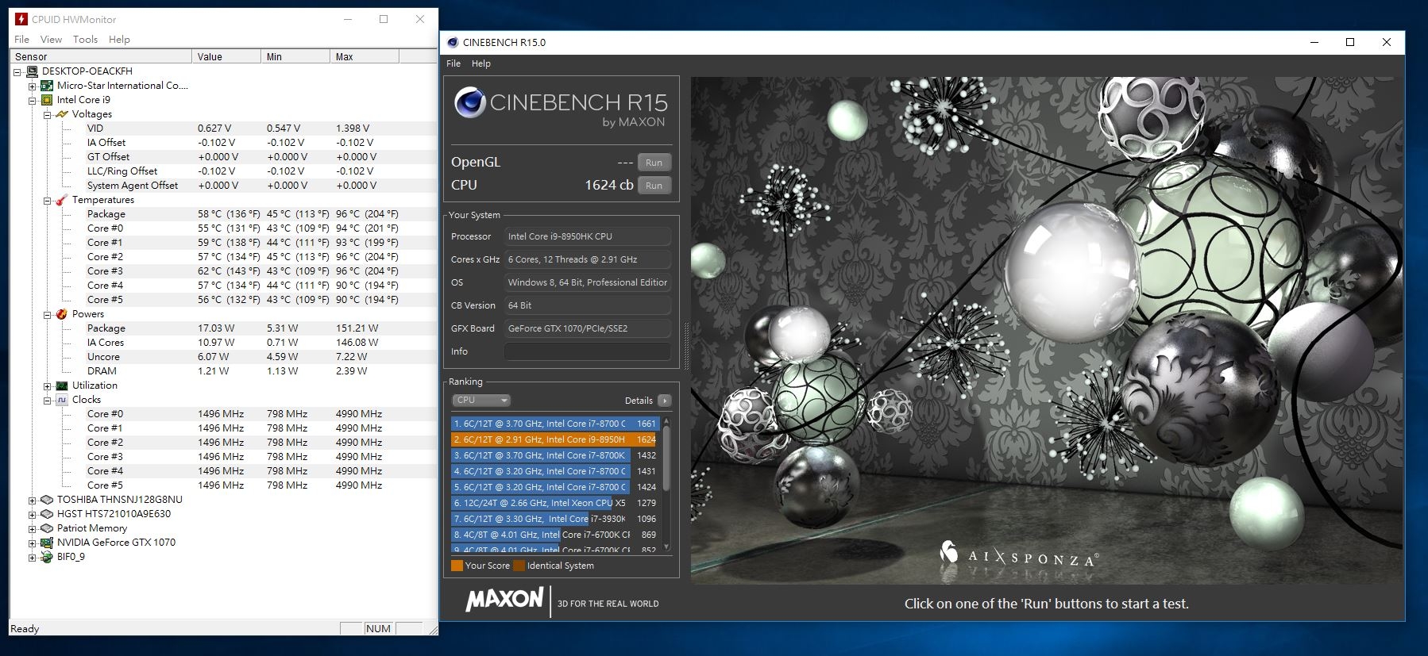Click the HGST drive icon
The width and height of the screenshot is (1428, 656).
(x=47, y=514)
